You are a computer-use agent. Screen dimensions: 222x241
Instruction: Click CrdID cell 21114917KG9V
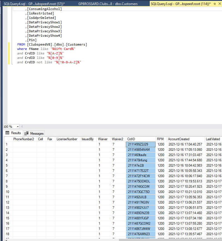tap(141, 202)
